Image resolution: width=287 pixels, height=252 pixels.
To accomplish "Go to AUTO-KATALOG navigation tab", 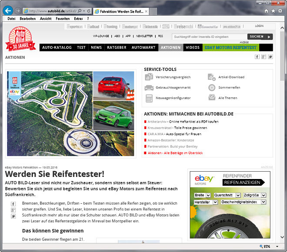I will pyautogui.click(x=57, y=47).
